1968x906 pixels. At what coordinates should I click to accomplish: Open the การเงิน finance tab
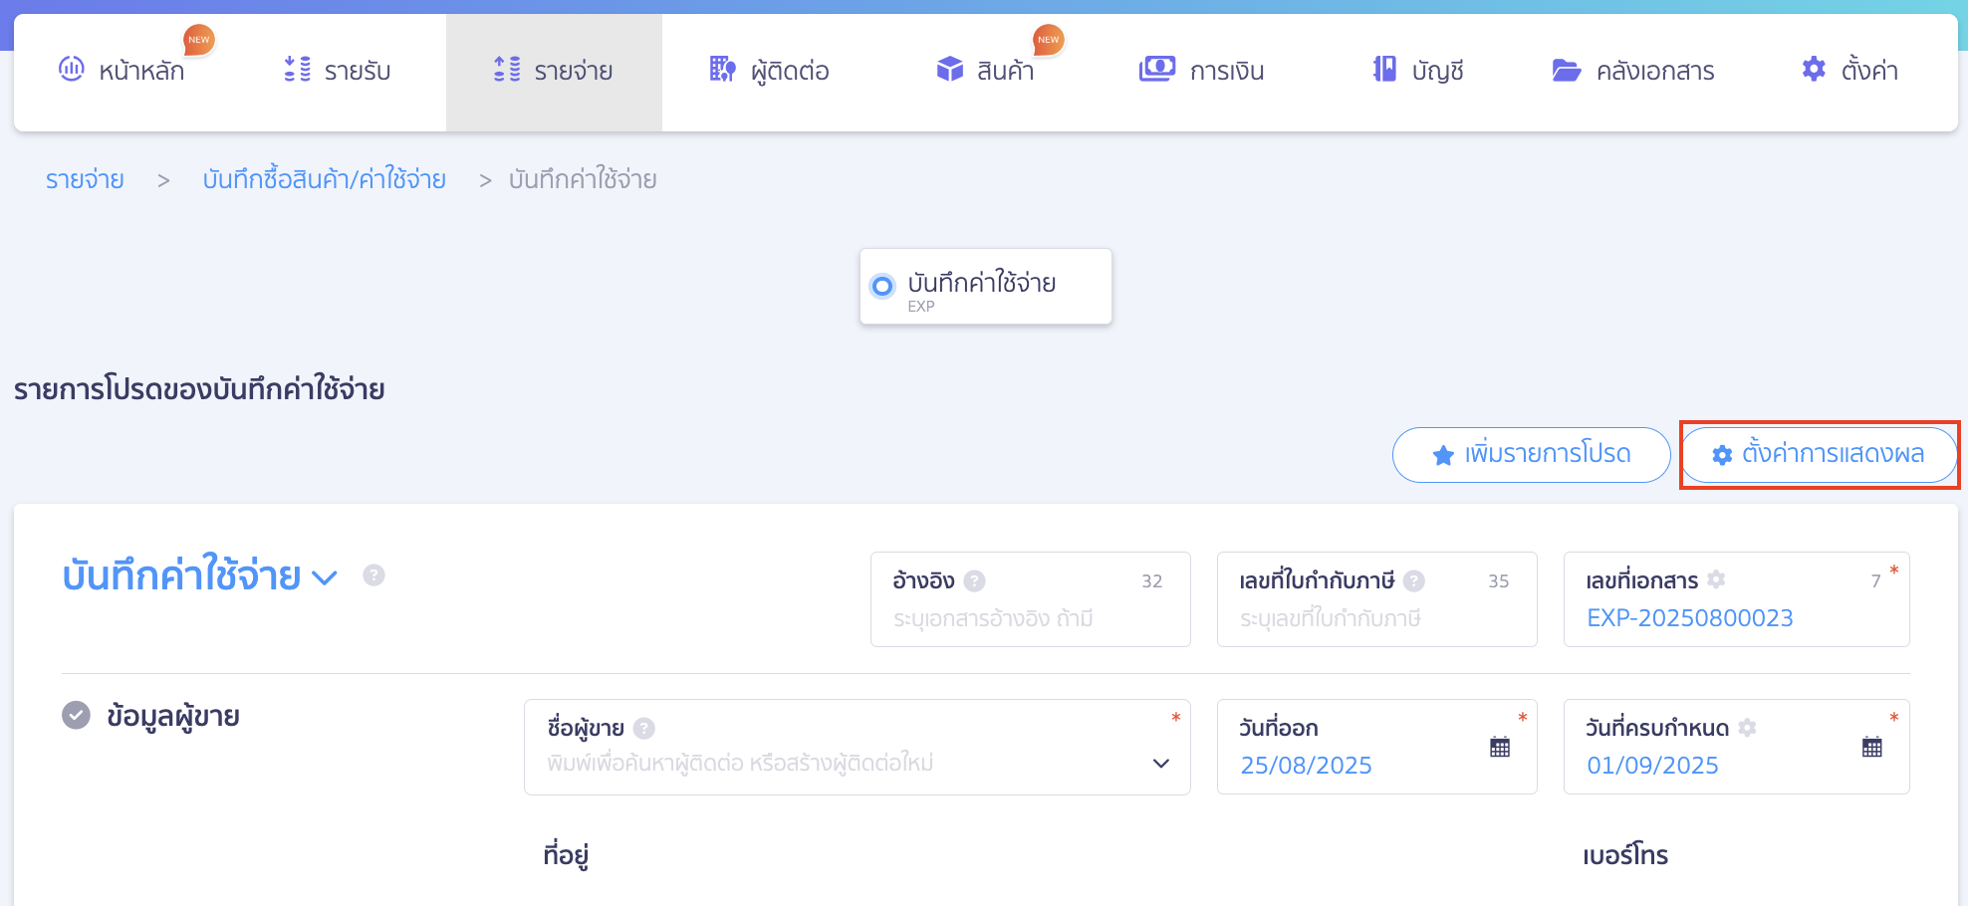[x=1202, y=71]
